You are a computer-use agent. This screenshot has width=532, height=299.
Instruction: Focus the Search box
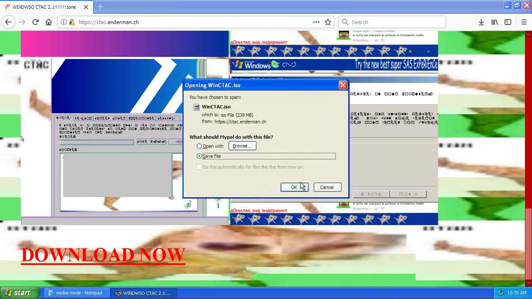pyautogui.click(x=392, y=22)
